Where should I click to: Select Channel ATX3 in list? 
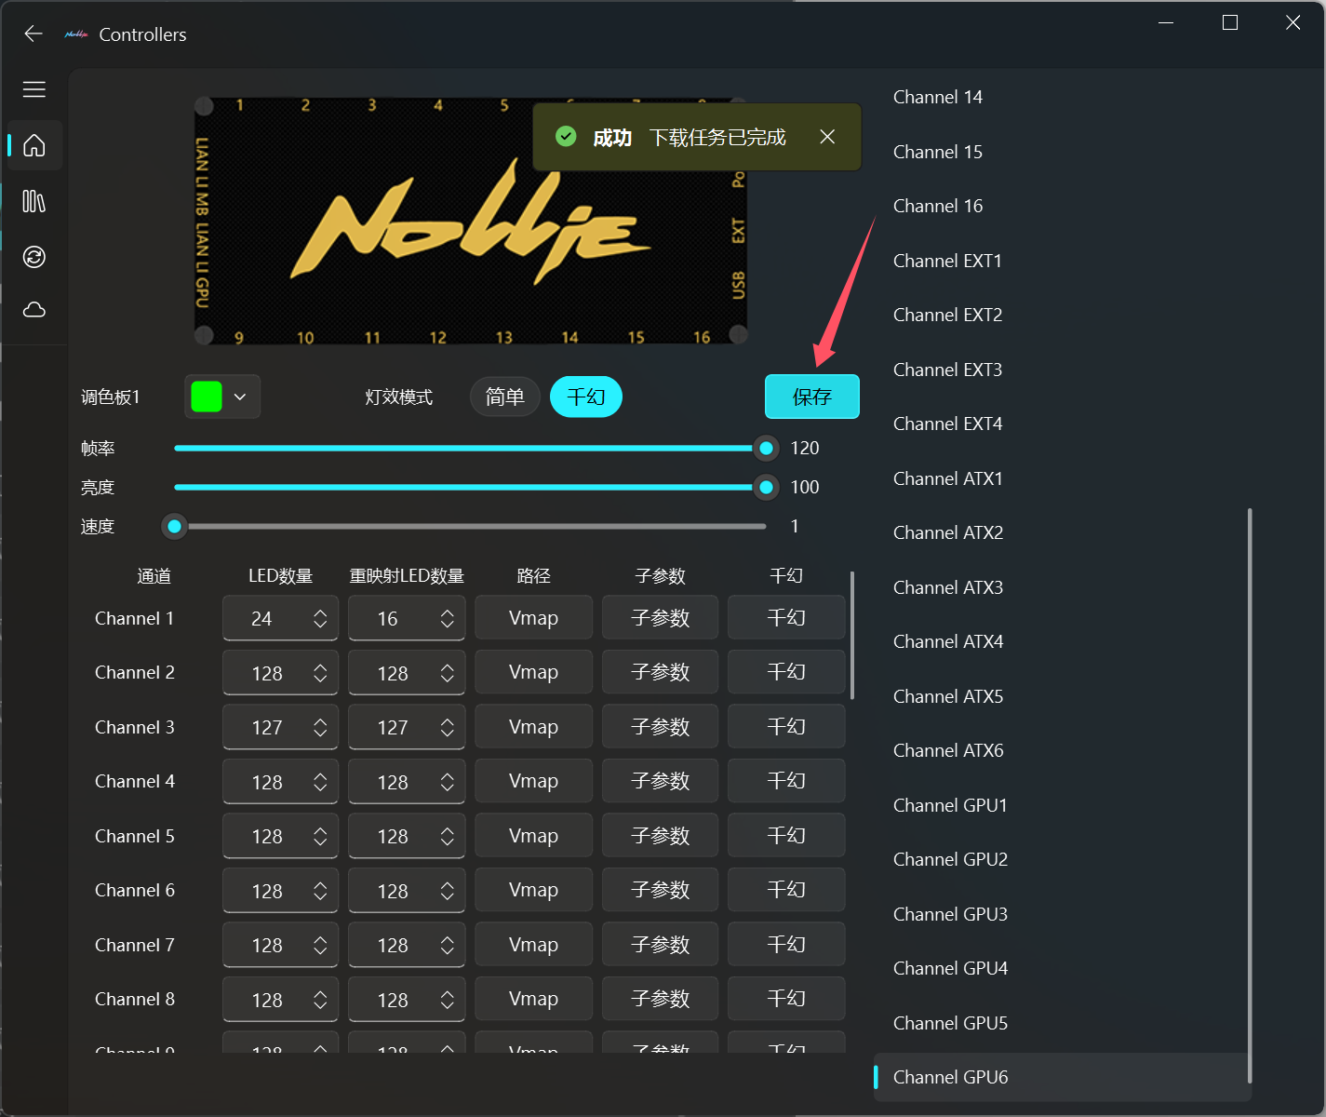(1061, 587)
